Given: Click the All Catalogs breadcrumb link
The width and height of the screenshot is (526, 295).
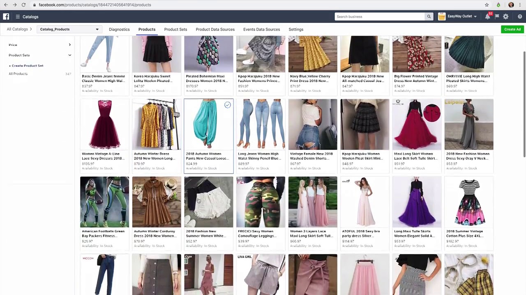Looking at the screenshot, I should (x=17, y=29).
